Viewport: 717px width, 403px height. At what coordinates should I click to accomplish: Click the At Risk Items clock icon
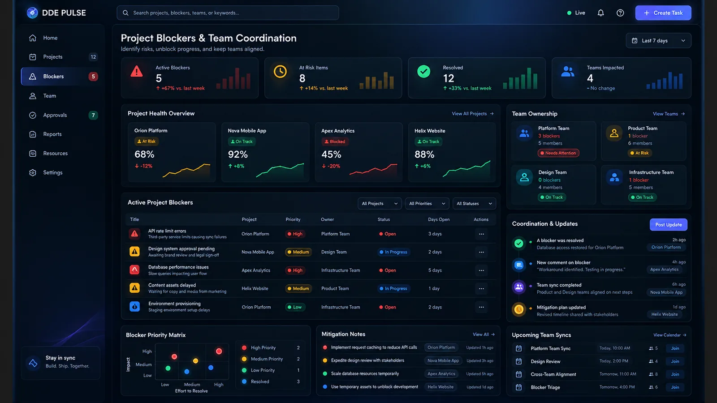280,71
